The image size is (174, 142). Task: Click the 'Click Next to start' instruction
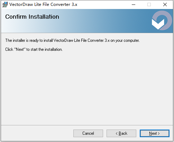click(34, 49)
